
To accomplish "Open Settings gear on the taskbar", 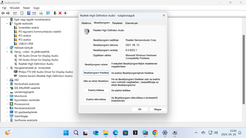I will [x=165, y=133].
